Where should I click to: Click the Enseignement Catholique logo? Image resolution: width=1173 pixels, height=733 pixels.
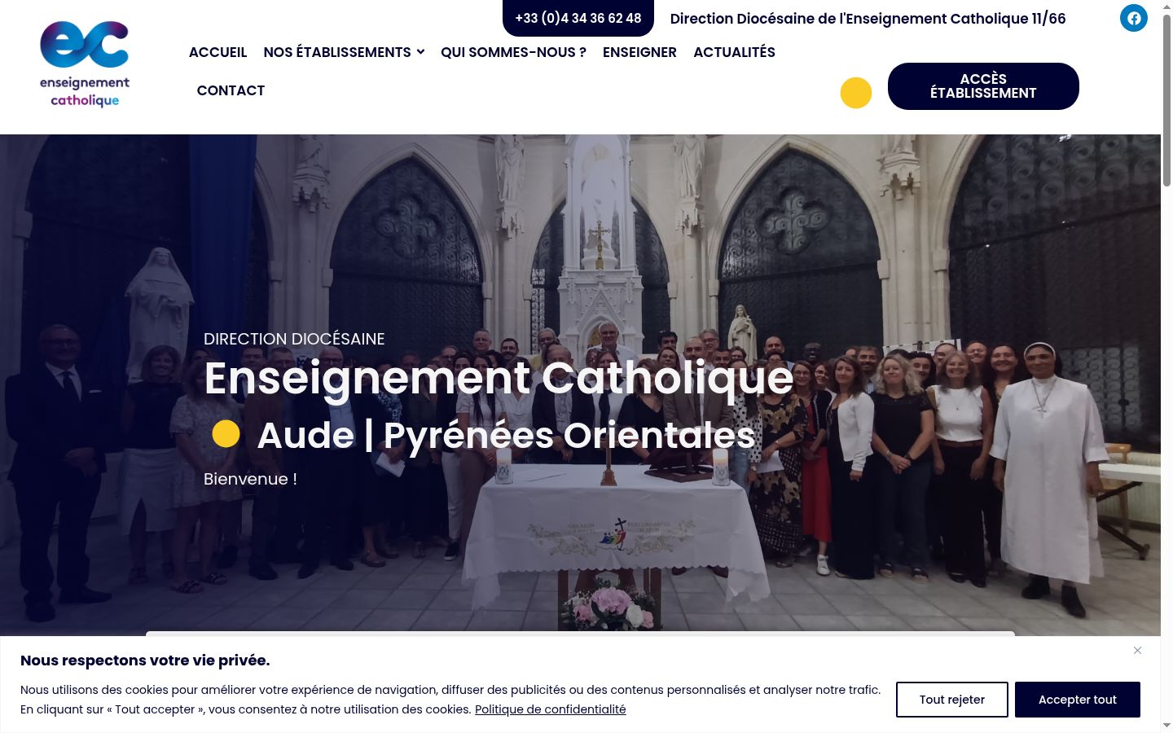tap(85, 65)
